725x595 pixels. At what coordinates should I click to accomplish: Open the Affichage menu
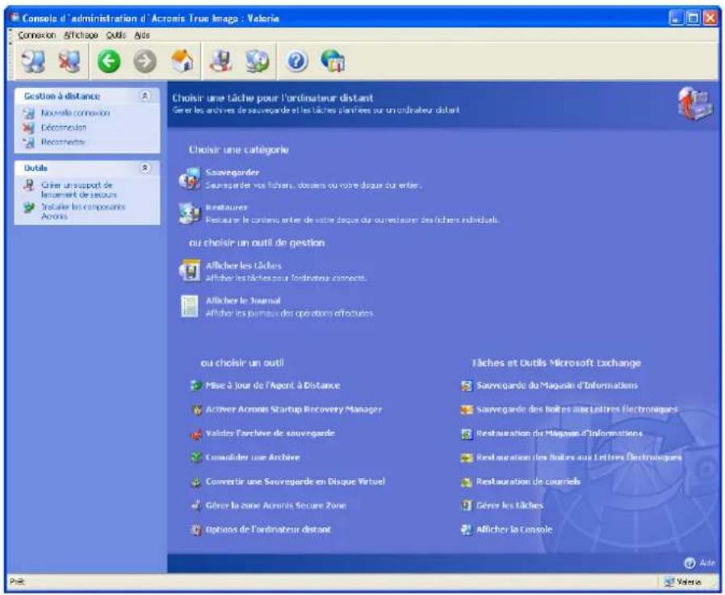coord(81,36)
